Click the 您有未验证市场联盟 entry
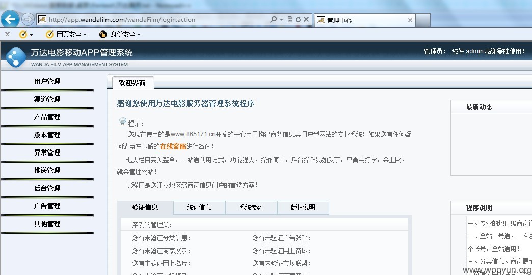 pos(282,263)
